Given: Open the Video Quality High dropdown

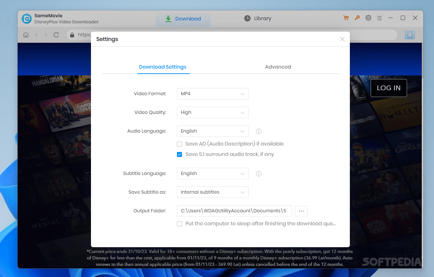Looking at the screenshot, I should (x=213, y=112).
